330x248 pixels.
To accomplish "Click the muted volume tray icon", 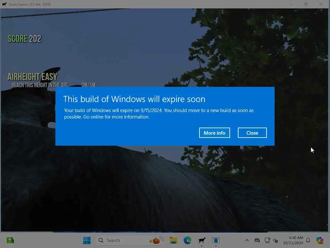I will click(276, 240).
